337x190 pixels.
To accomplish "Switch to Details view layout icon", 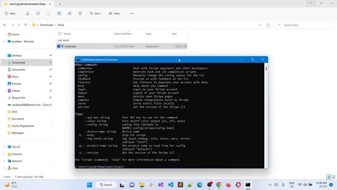I will (x=329, y=177).
